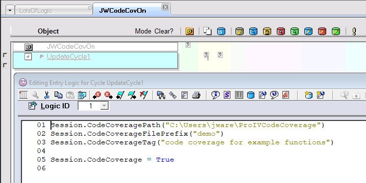Click the info speech bubble icon

(216, 95)
